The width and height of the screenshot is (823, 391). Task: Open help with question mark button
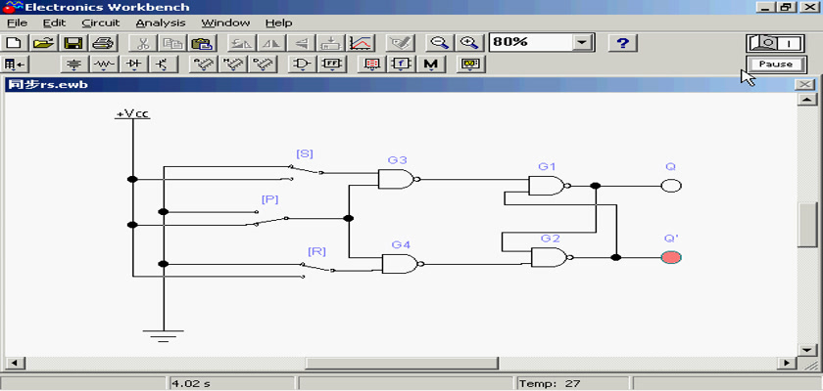pos(622,43)
